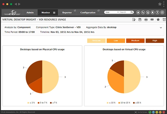Click the browser bookmark star icon

click(x=160, y=4)
